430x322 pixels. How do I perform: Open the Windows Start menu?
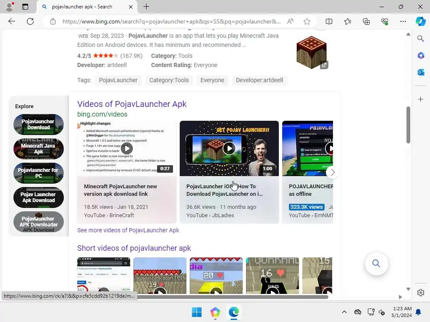(x=197, y=312)
